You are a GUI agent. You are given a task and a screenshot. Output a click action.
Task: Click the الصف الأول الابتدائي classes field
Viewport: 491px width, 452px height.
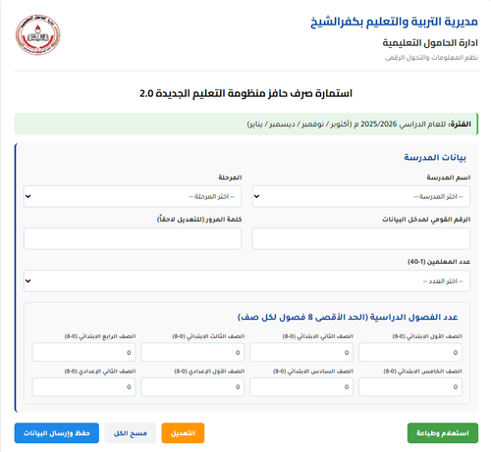pos(410,352)
